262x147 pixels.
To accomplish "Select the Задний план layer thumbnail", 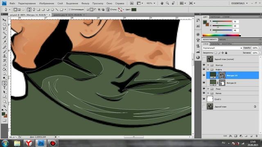I will click(x=210, y=107).
